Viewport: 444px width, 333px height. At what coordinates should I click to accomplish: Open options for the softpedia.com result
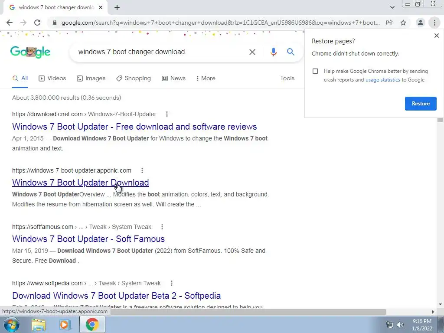click(172, 283)
